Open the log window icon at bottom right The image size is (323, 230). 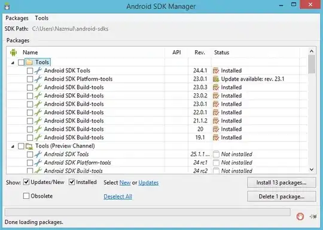[313, 216]
